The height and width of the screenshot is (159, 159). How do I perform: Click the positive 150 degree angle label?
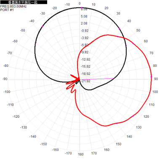tap(119, 144)
